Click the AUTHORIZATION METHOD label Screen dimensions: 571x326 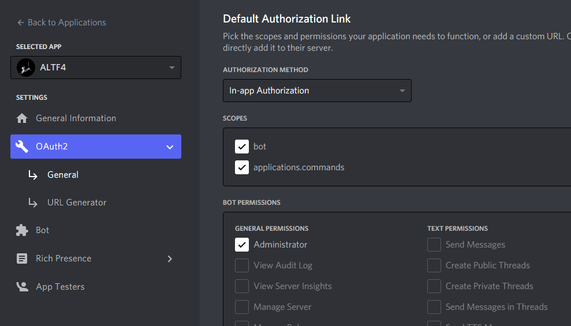tap(266, 70)
